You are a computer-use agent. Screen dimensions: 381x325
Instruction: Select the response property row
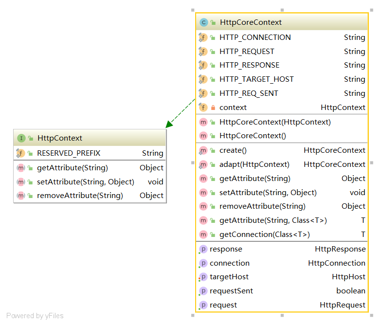(282, 249)
